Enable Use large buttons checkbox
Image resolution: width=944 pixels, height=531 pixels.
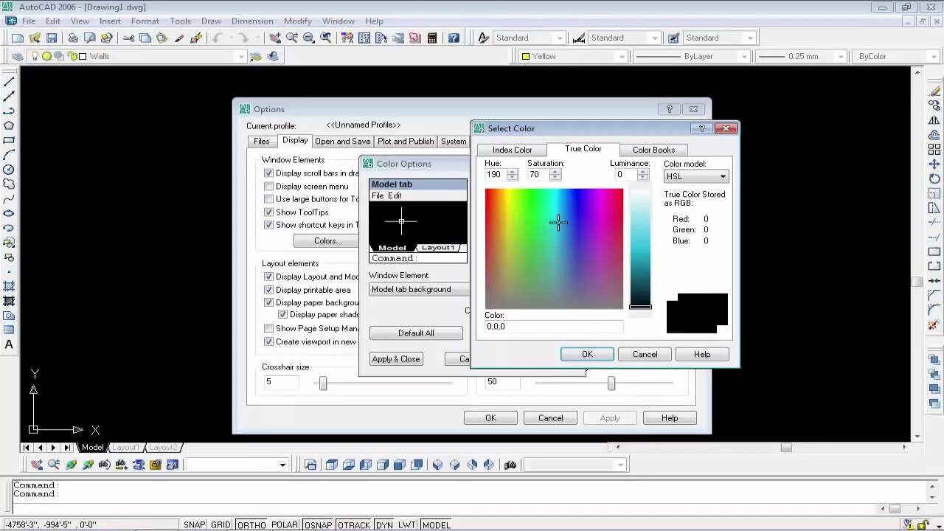tap(268, 199)
